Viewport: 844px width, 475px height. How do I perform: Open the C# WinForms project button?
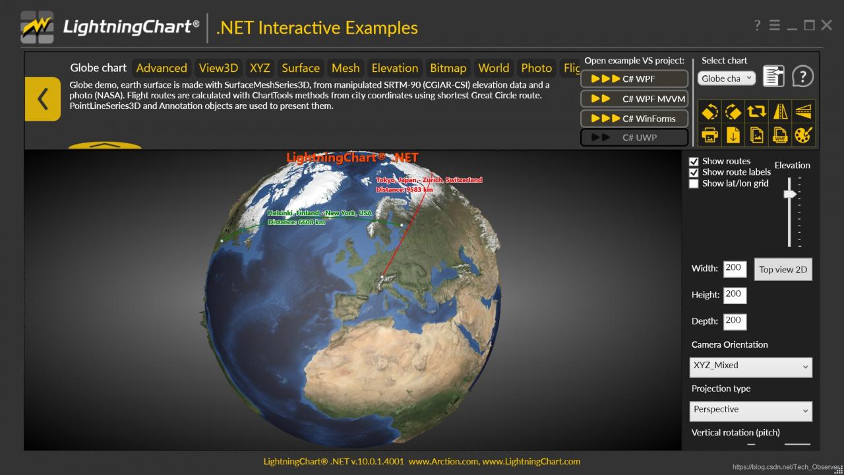[634, 119]
